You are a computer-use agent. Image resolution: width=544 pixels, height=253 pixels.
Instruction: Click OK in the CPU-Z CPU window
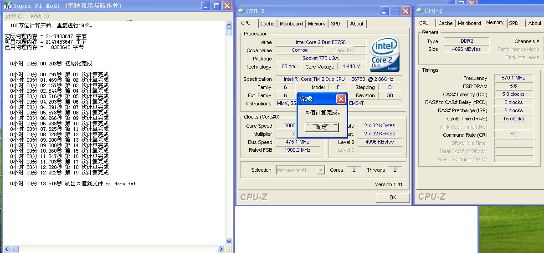[393, 197]
